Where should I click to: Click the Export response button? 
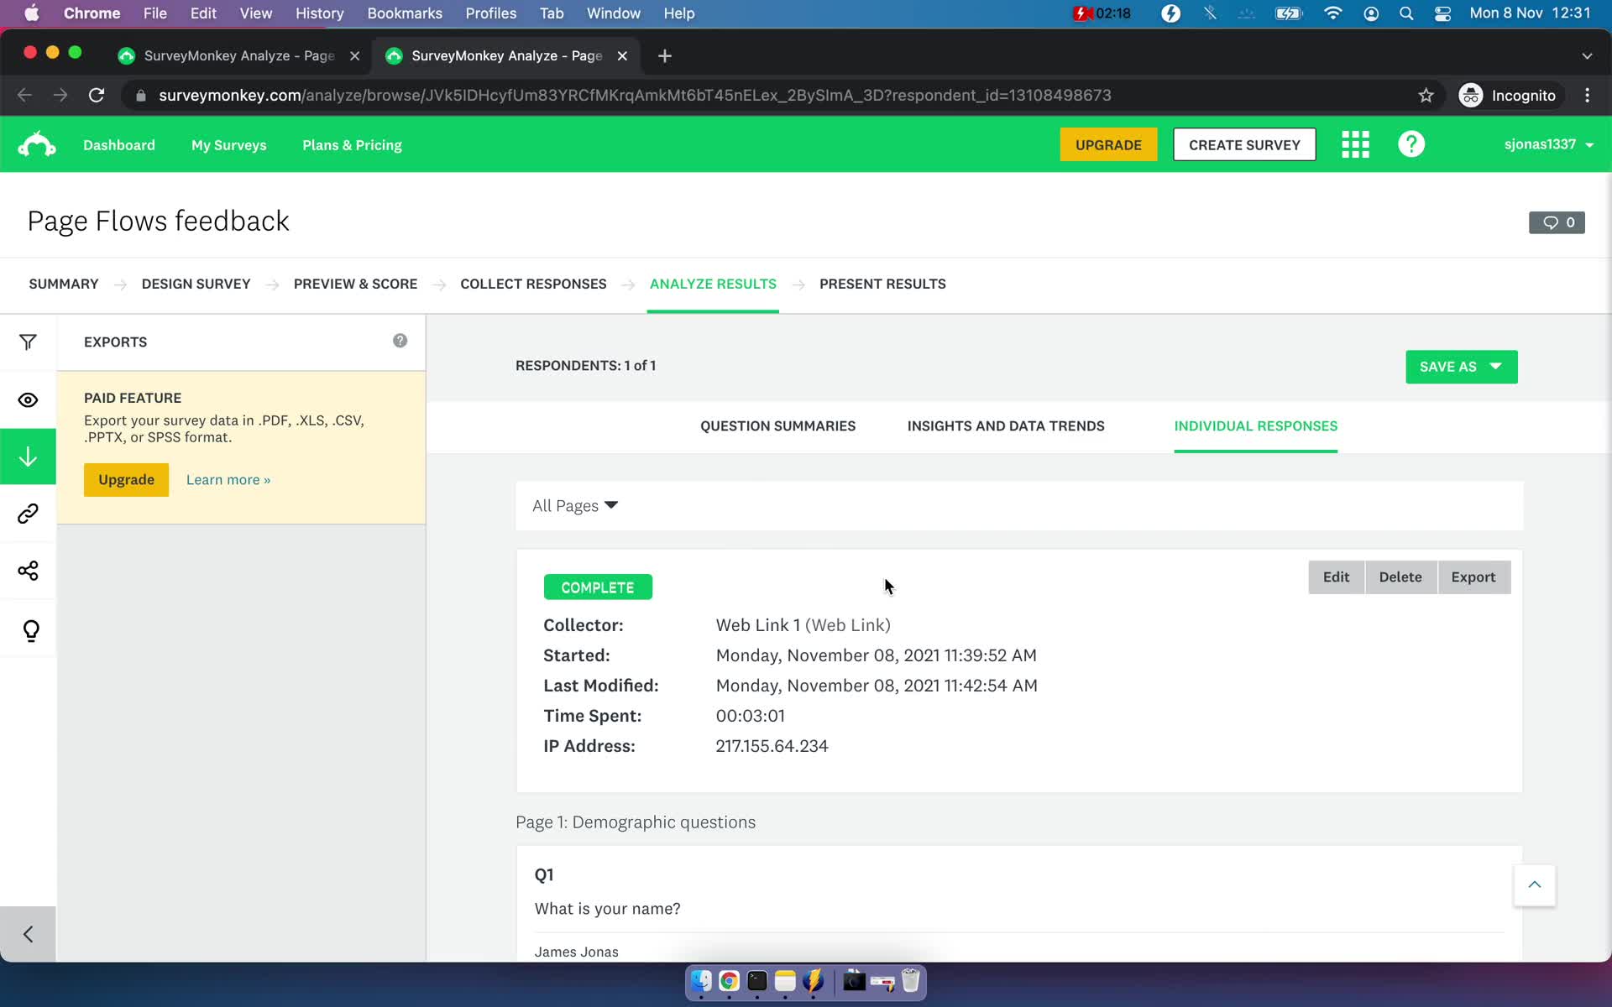point(1473,577)
